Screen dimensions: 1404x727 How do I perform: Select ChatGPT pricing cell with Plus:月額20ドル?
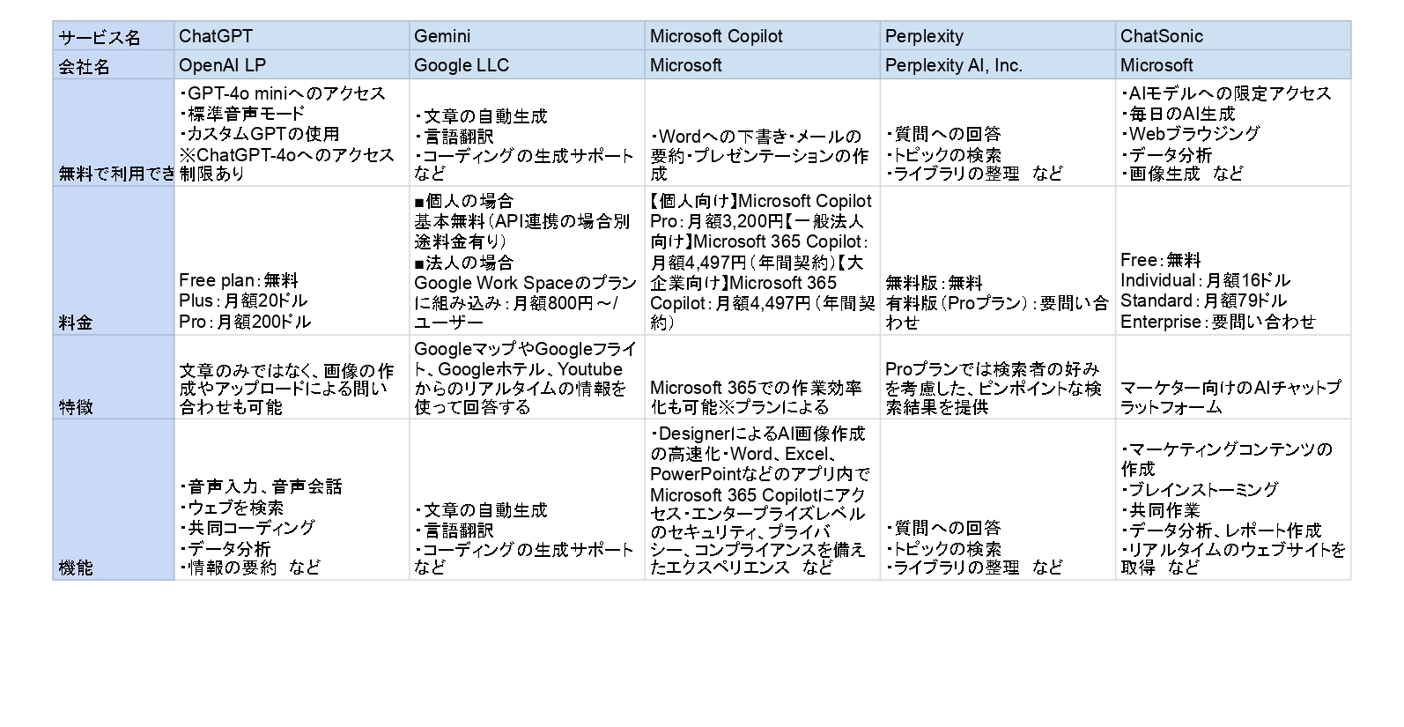292,261
